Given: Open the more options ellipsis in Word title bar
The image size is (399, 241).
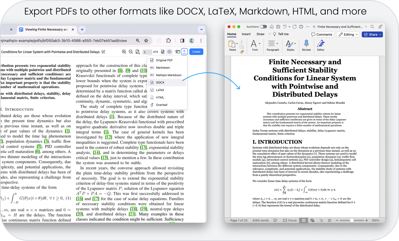Looking at the screenshot, I should coord(308,27).
